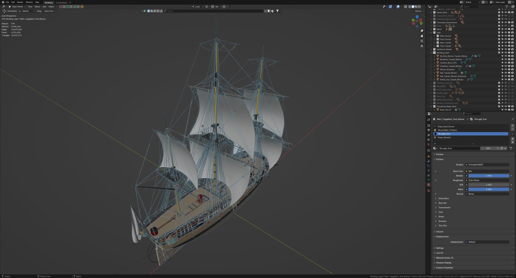
Task: Click Principled BSDF surface shader field
Action: click(x=487, y=165)
